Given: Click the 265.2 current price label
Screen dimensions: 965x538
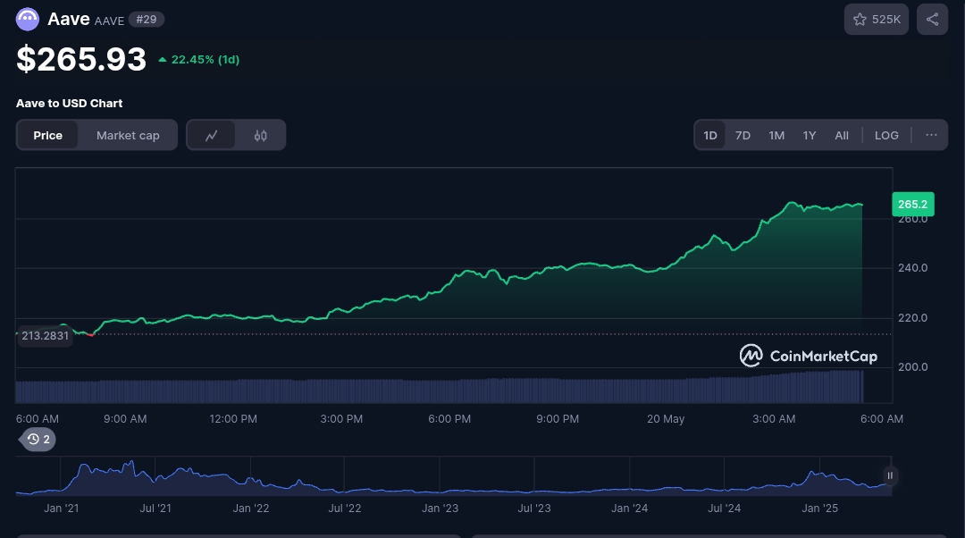Looking at the screenshot, I should pyautogui.click(x=911, y=205).
